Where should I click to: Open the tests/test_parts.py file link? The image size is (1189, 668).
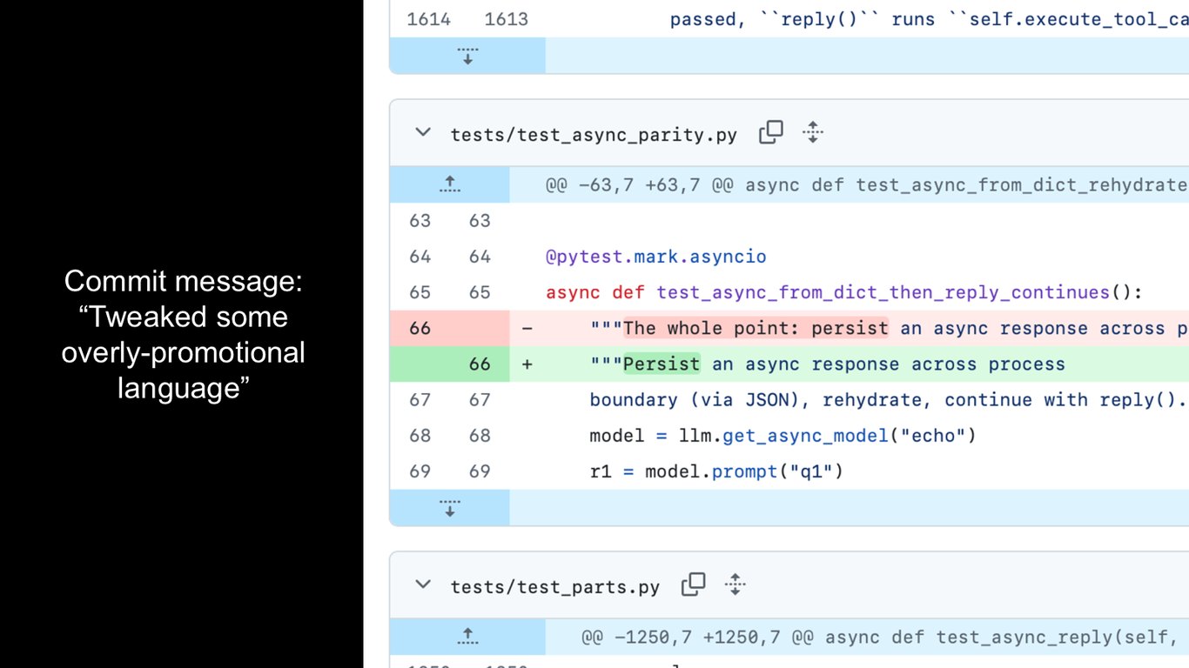tap(554, 587)
